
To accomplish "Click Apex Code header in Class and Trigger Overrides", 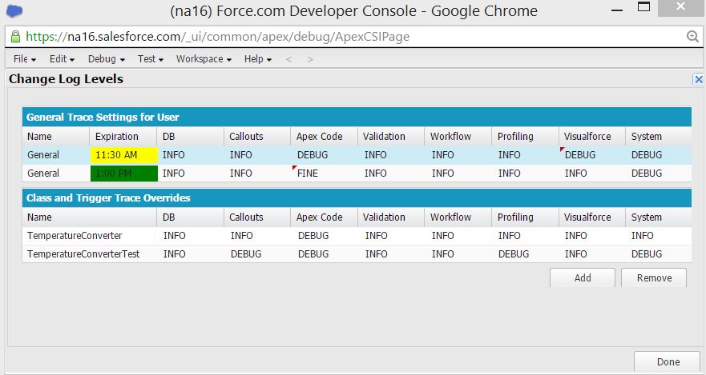I will pyautogui.click(x=325, y=217).
